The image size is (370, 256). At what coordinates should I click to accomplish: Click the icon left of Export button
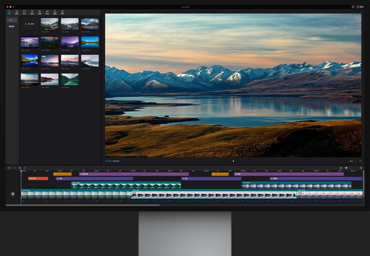(x=353, y=7)
